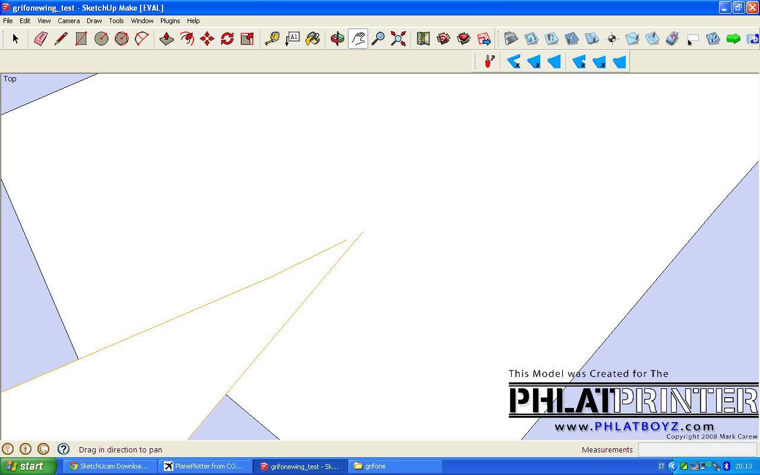The height and width of the screenshot is (475, 760).
Task: Click the Windows start button
Action: point(28,466)
